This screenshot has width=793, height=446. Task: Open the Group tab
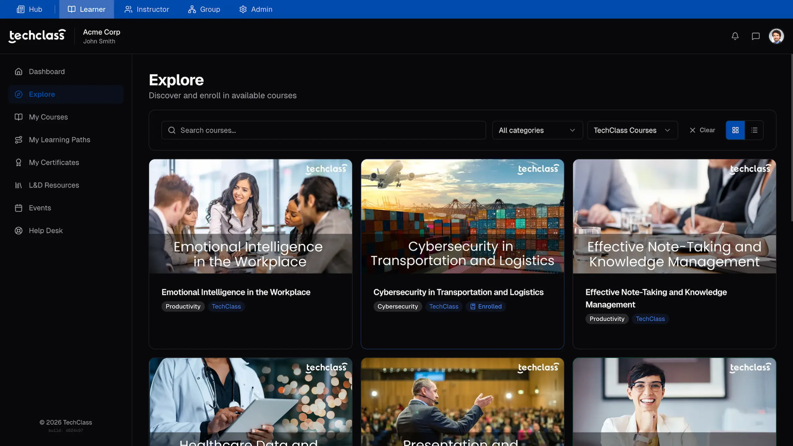pyautogui.click(x=204, y=9)
